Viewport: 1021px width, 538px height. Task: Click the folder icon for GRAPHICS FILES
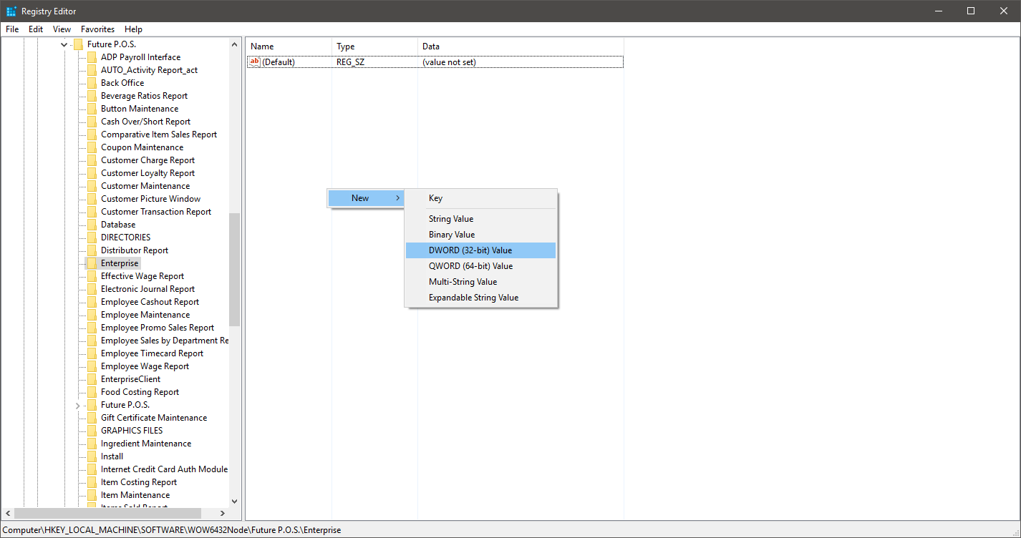pyautogui.click(x=91, y=431)
